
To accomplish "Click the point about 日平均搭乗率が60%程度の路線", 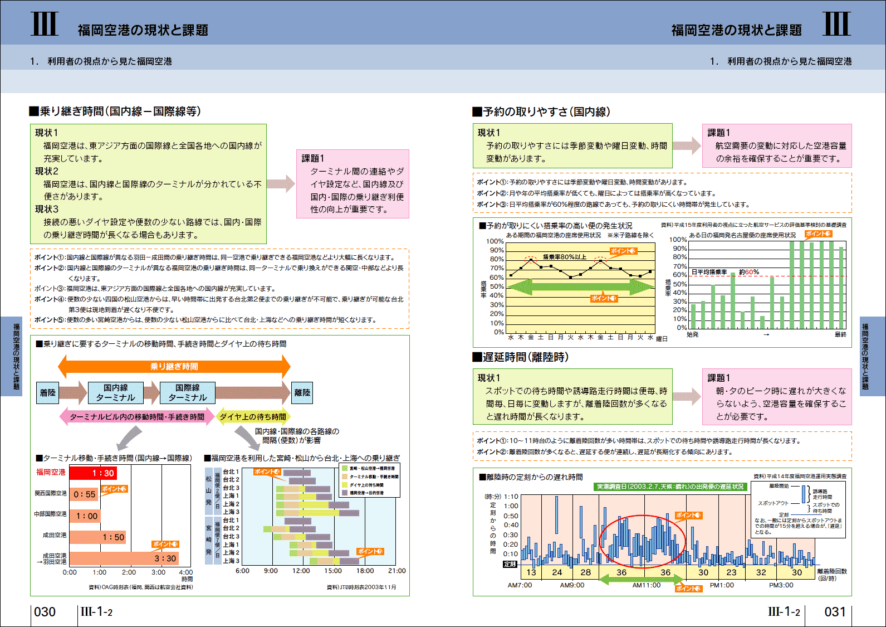I will pyautogui.click(x=613, y=205).
